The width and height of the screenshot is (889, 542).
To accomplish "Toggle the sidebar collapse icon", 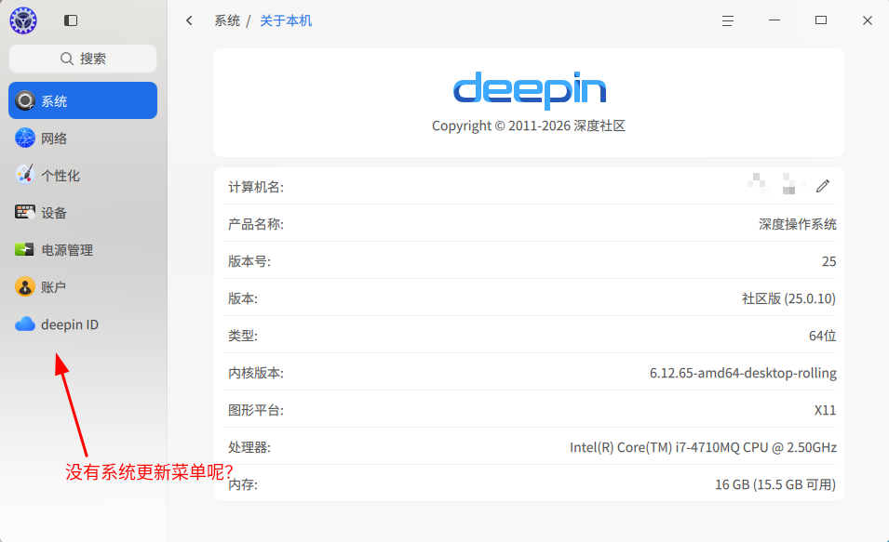I will coord(71,20).
